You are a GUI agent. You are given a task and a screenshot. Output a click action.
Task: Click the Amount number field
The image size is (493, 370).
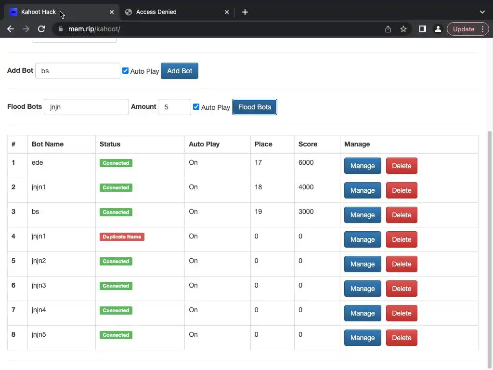click(x=174, y=107)
